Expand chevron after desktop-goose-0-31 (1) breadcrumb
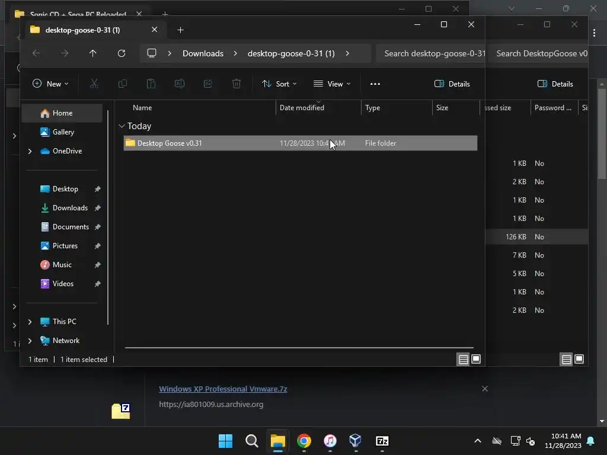This screenshot has width=607, height=455. pos(347,53)
